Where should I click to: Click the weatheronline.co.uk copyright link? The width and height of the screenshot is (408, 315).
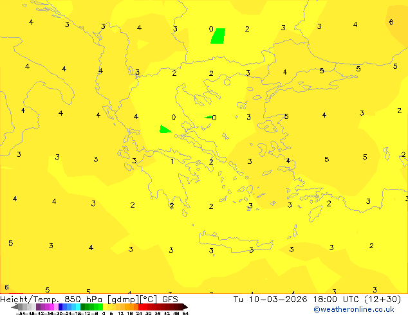pyautogui.click(x=353, y=309)
